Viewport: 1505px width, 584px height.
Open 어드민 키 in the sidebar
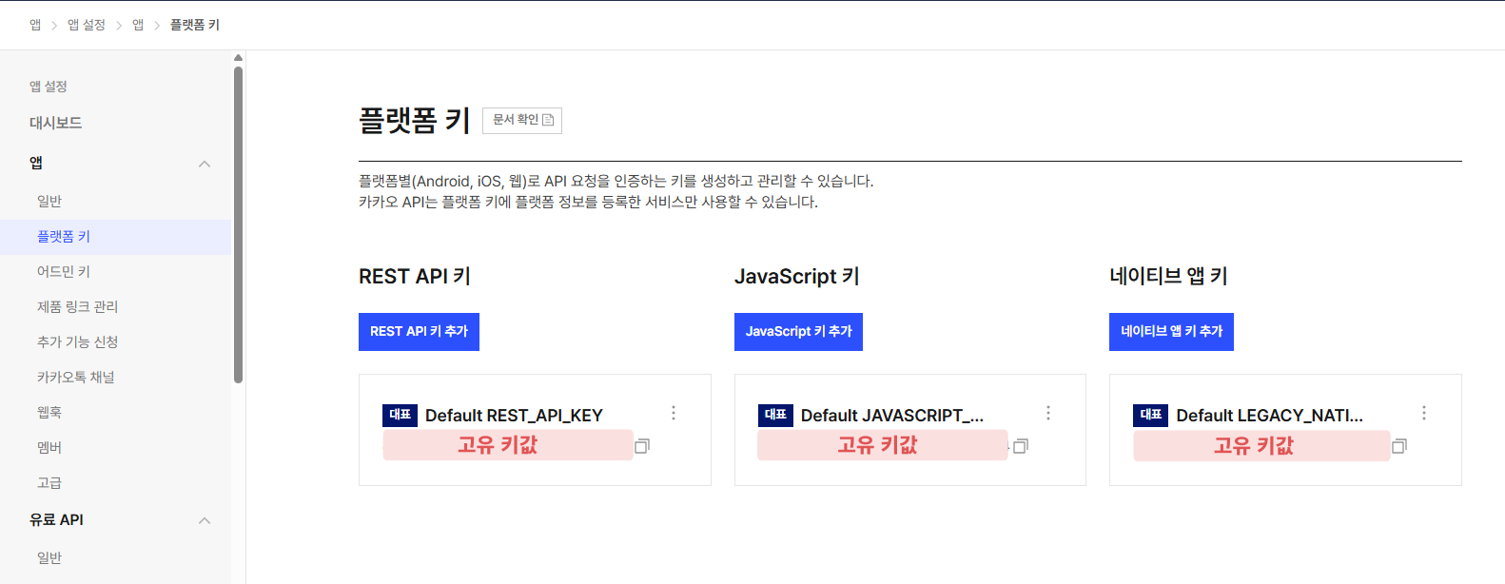point(64,272)
